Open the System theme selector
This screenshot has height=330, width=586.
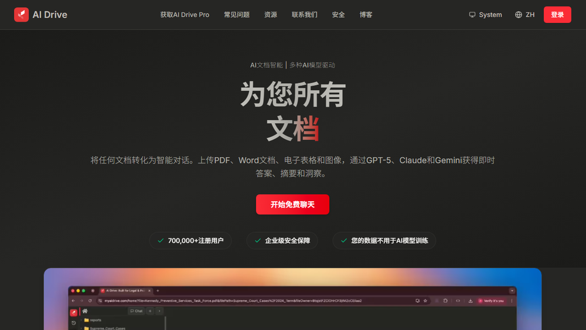point(485,15)
